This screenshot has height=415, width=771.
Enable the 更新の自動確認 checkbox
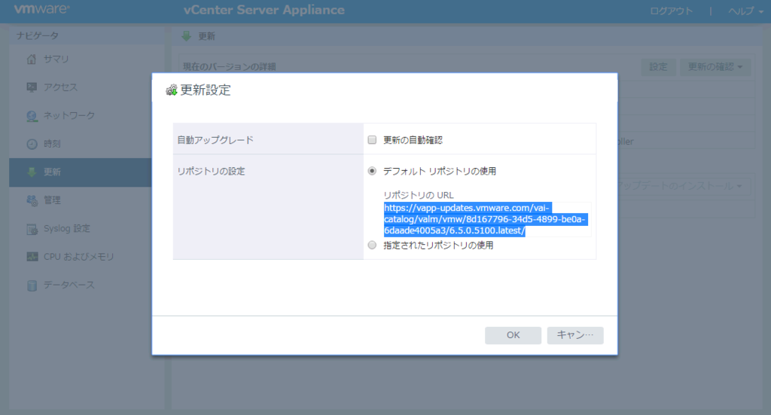(372, 140)
